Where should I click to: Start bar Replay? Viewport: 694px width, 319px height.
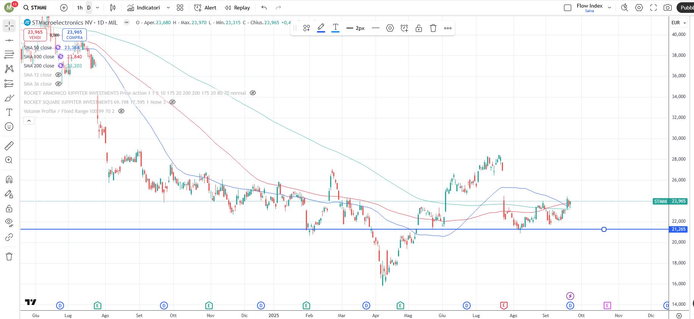click(237, 8)
